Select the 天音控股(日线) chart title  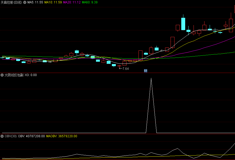[11, 2]
